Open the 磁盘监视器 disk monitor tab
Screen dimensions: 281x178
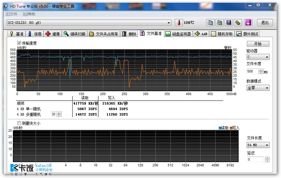pyautogui.click(x=178, y=34)
